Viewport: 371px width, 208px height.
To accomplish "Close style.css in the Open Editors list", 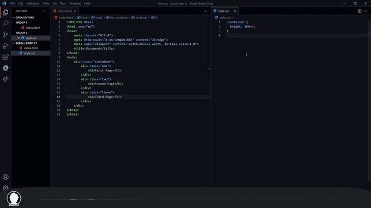I will tap(19, 38).
